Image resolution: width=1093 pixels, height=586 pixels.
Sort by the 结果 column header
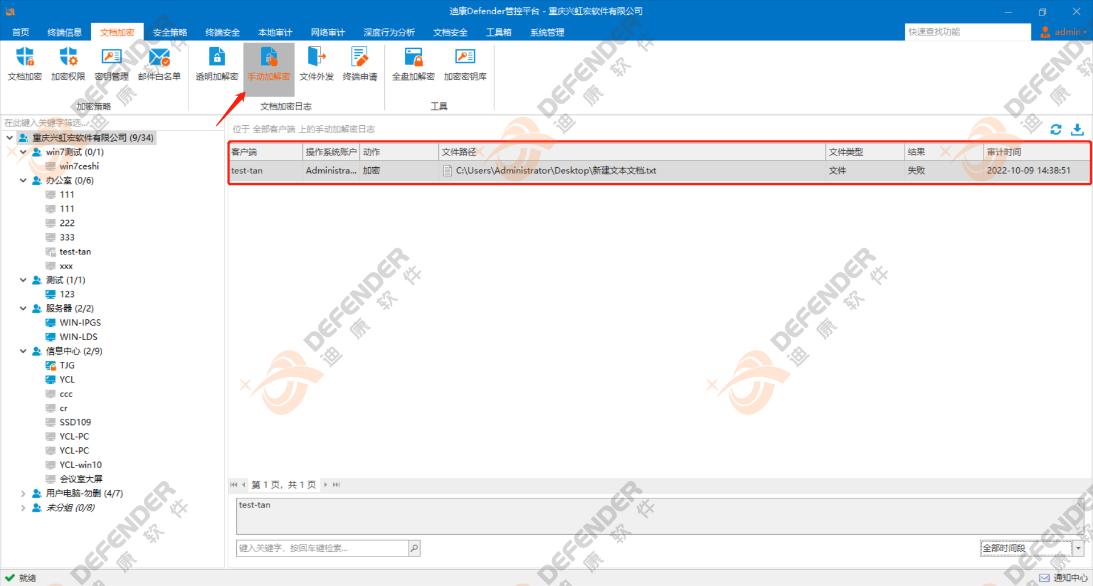[944, 152]
